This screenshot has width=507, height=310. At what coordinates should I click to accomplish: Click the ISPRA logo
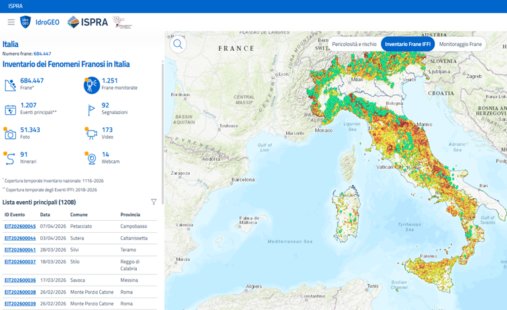88,22
